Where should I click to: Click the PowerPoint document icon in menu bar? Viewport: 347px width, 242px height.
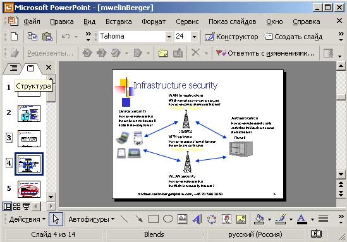click(13, 21)
